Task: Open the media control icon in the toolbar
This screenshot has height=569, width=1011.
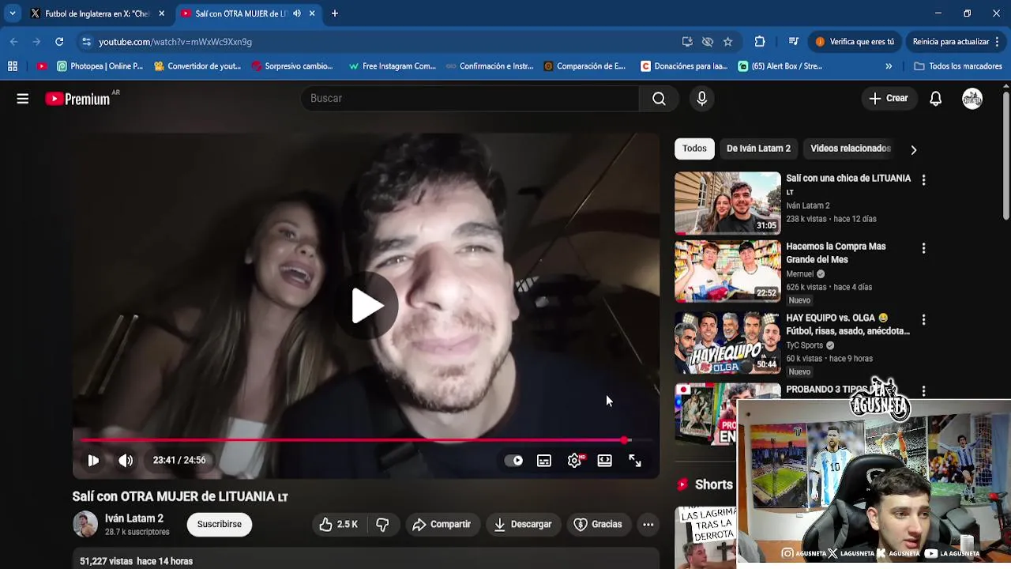Action: (x=793, y=42)
